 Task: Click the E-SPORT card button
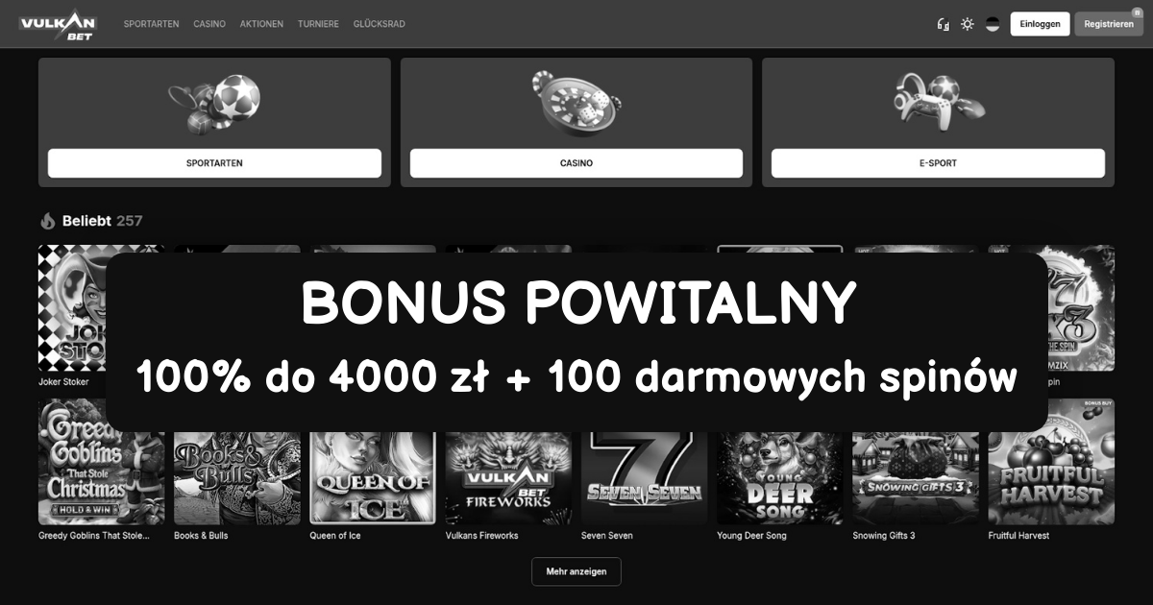(x=938, y=163)
